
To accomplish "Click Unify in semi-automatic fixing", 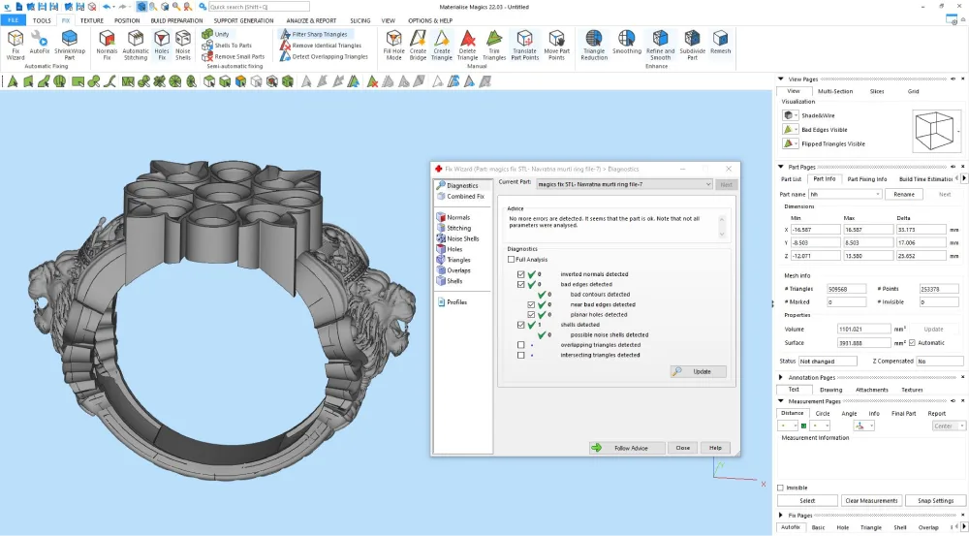I will pyautogui.click(x=216, y=34).
